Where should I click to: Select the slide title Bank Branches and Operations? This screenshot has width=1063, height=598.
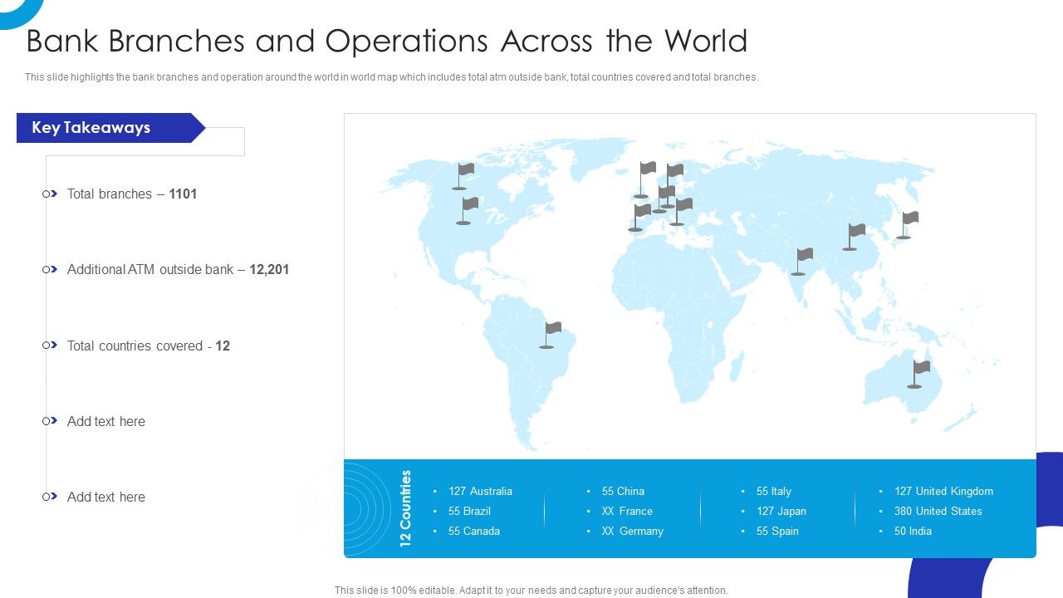tap(387, 41)
